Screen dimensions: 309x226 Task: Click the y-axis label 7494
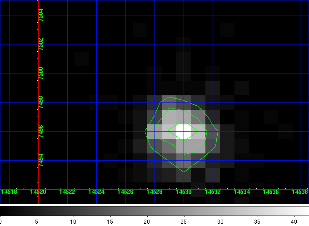pos(41,160)
